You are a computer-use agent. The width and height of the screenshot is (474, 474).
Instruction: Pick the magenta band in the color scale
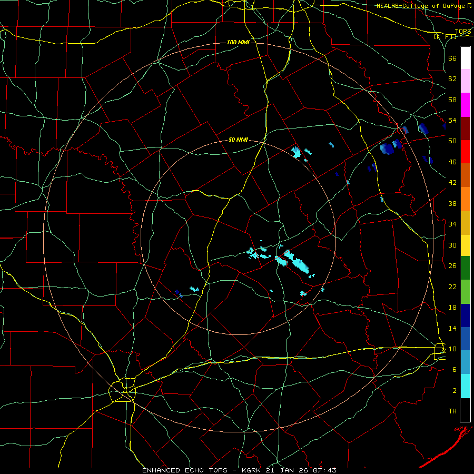[465, 105]
